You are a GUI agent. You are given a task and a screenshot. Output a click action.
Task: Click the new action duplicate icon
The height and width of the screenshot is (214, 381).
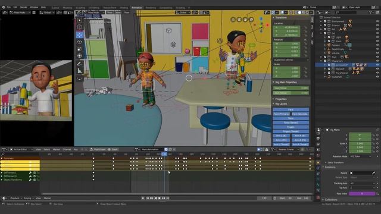click(170, 149)
